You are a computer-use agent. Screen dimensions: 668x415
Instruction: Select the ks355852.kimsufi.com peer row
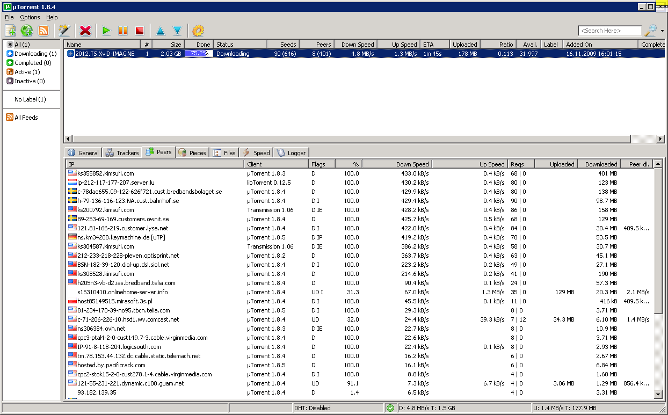(360, 173)
